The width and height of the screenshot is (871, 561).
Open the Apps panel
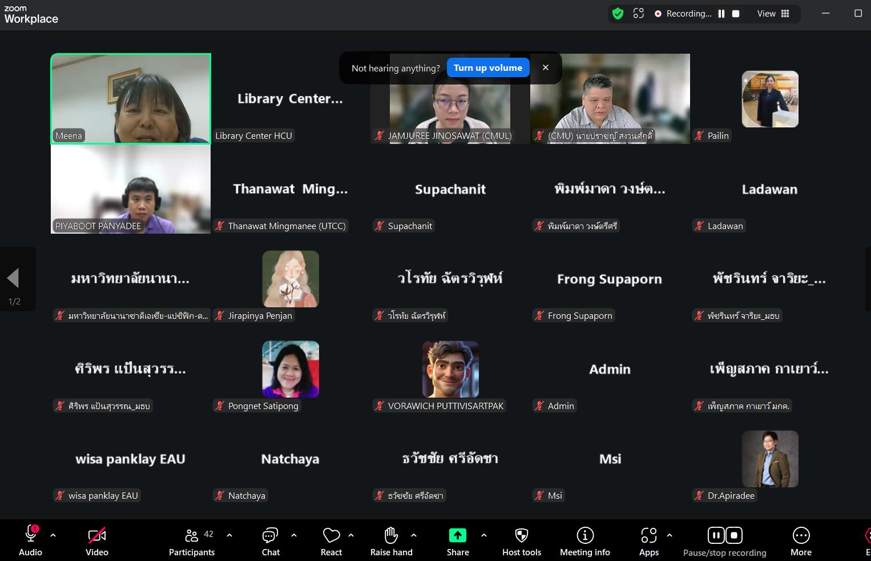tap(648, 541)
